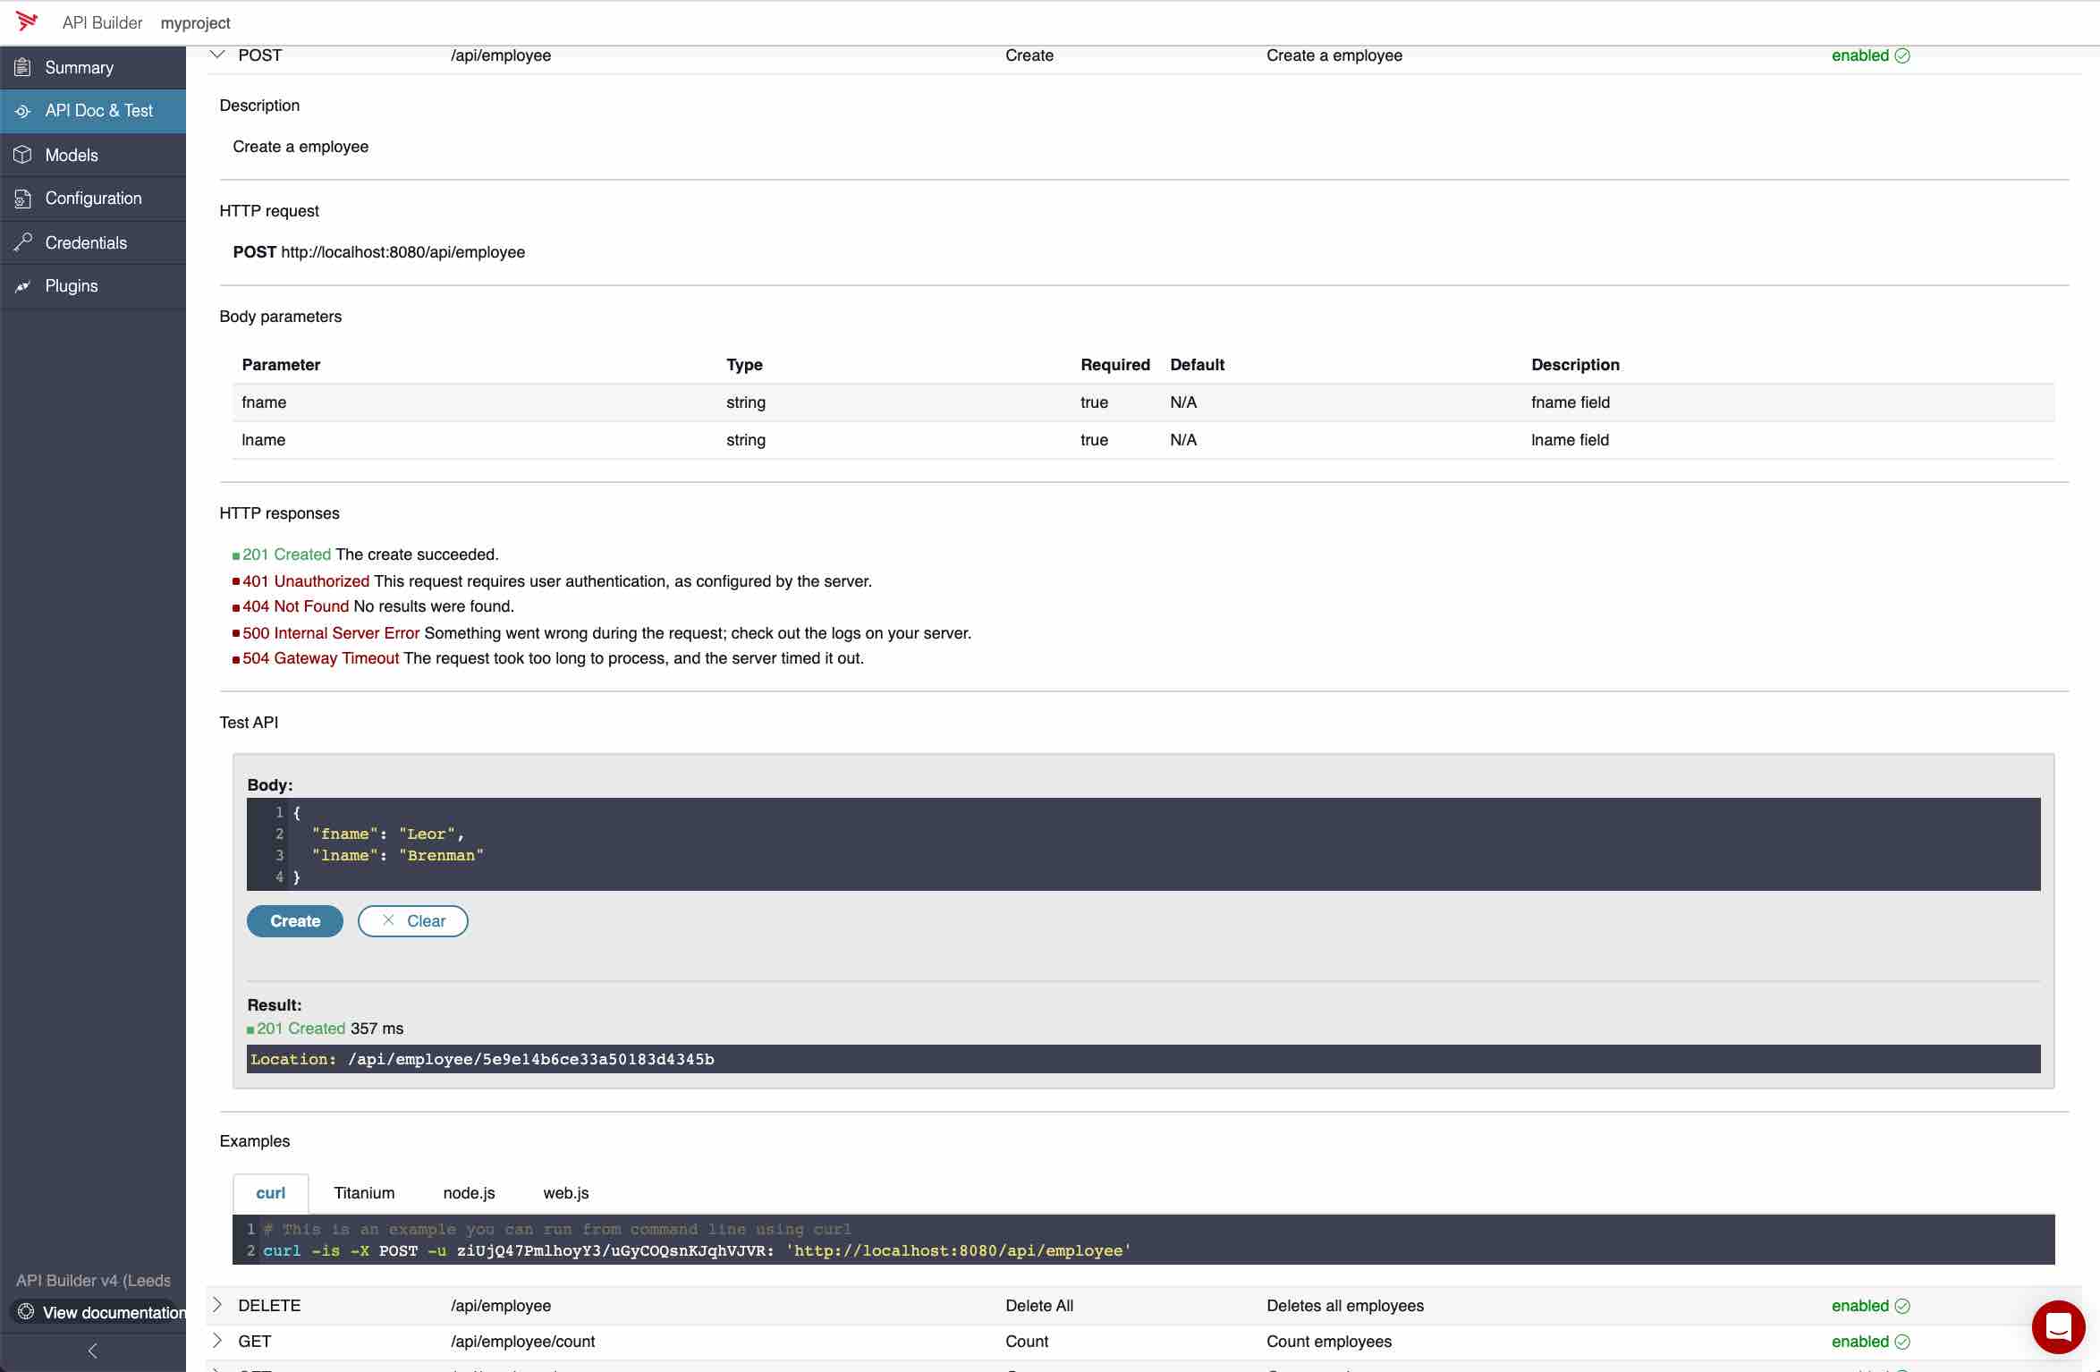Open the Plugins page
Screen dimensions: 2100x1372
tap(93, 286)
